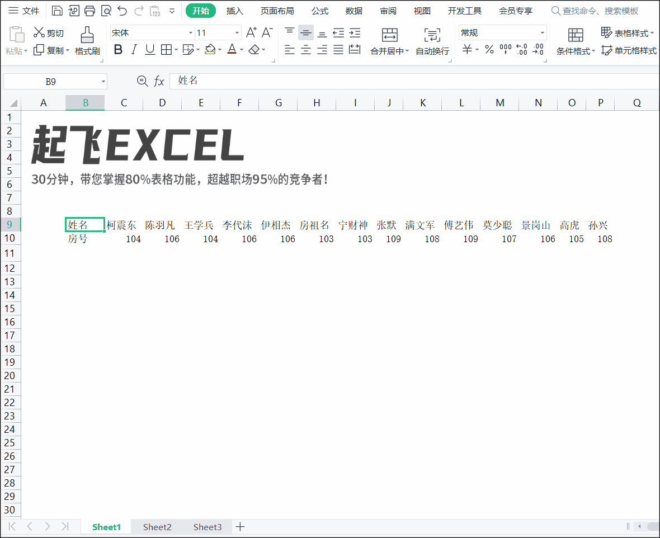Image resolution: width=660 pixels, height=538 pixels.
Task: Switch to the 数据 (Data) tab
Action: (x=354, y=11)
